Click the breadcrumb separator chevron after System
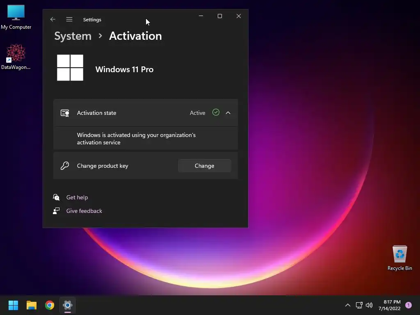The width and height of the screenshot is (420, 315). (100, 36)
